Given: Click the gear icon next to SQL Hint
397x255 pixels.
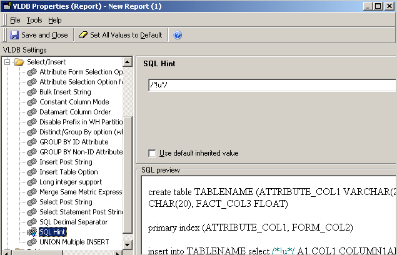Looking at the screenshot, I should click(31, 232).
